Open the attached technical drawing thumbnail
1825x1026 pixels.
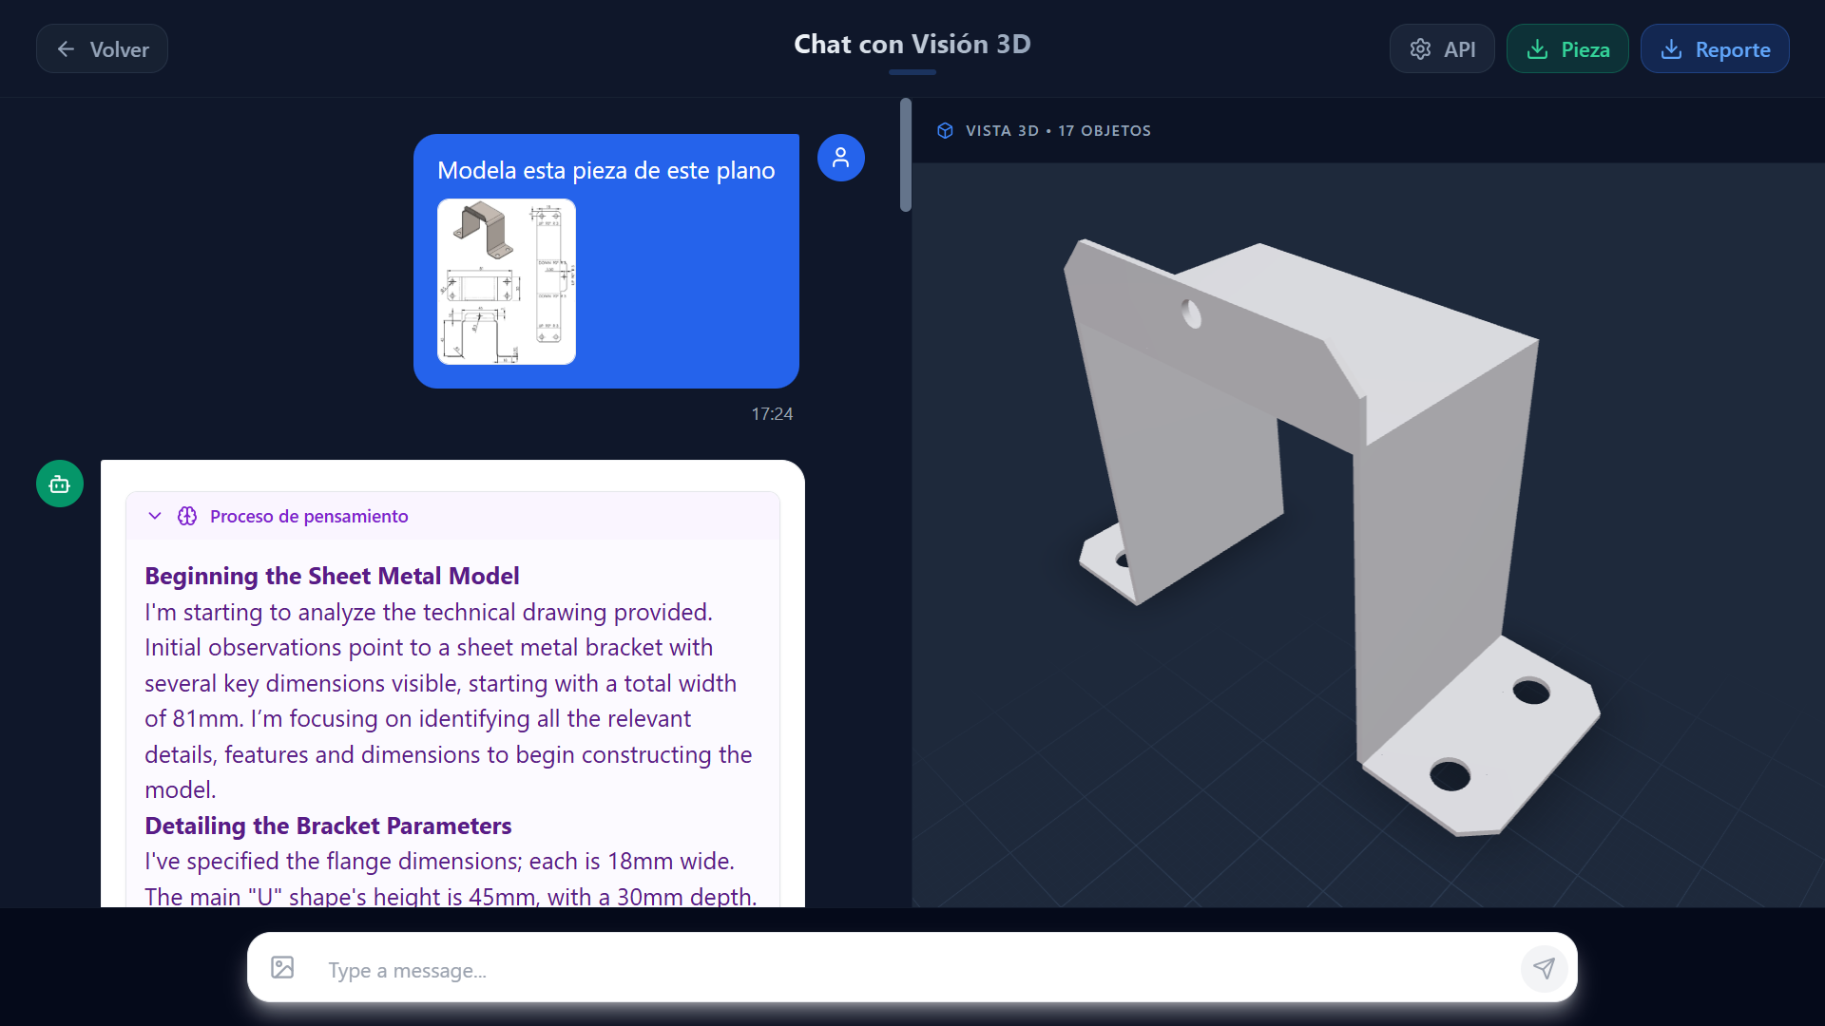point(506,281)
